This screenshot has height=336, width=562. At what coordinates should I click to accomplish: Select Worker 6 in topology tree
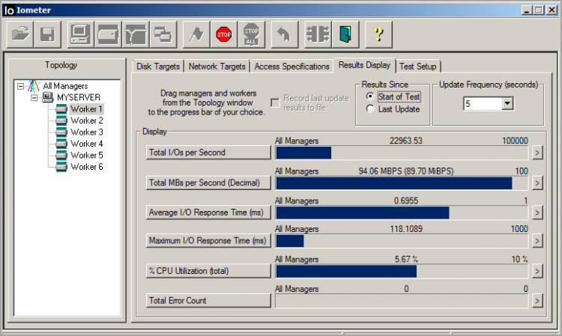(87, 167)
